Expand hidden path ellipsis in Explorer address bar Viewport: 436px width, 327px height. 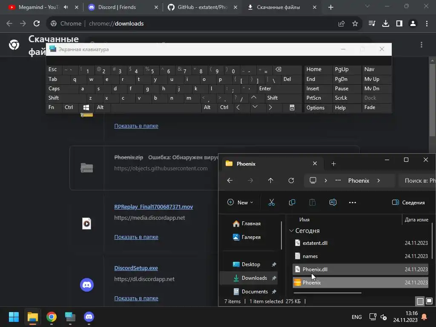[338, 181]
